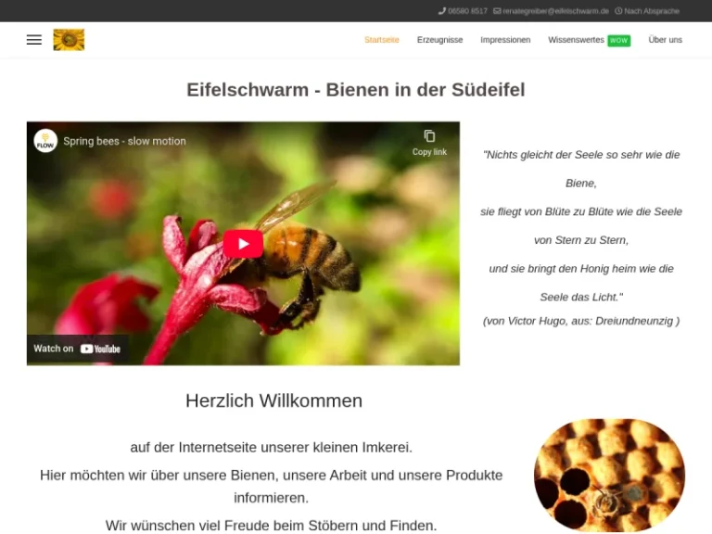Click the Spring bees - slow motion title
The width and height of the screenshot is (712, 534).
124,141
